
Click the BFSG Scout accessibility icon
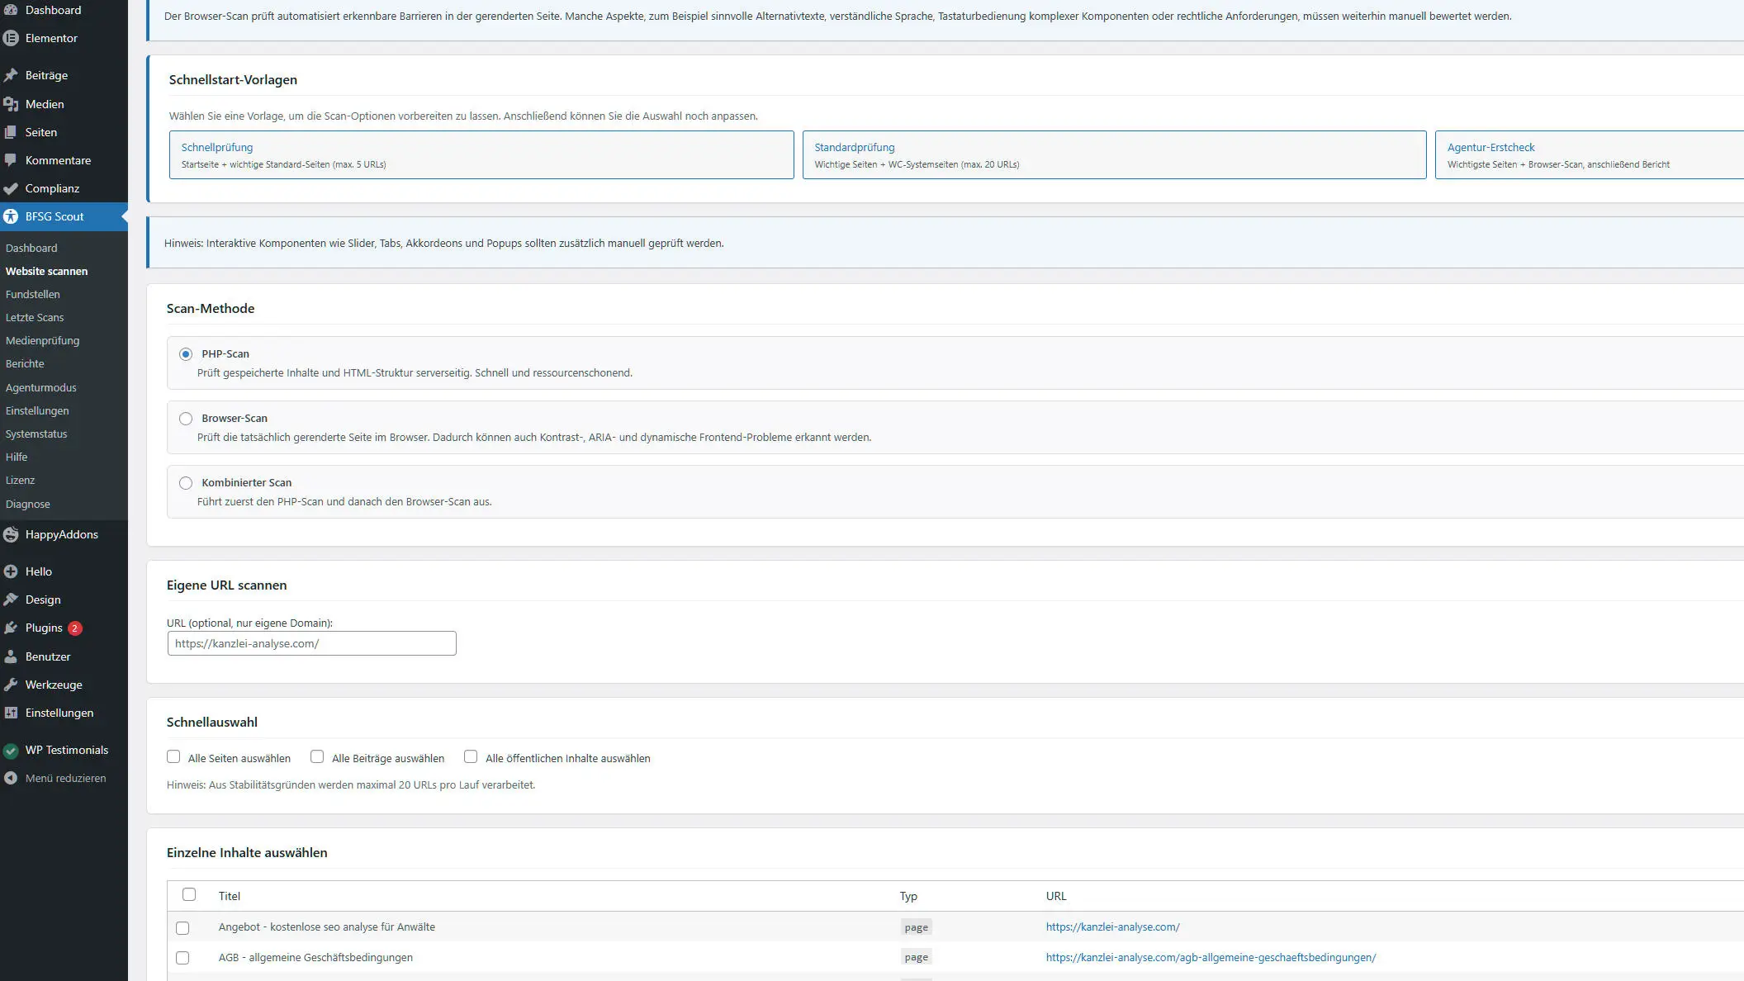click(x=11, y=216)
